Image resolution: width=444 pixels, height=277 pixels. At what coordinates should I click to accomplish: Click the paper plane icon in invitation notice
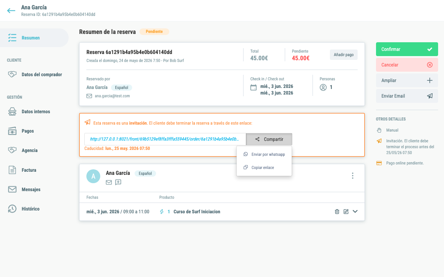point(87,123)
